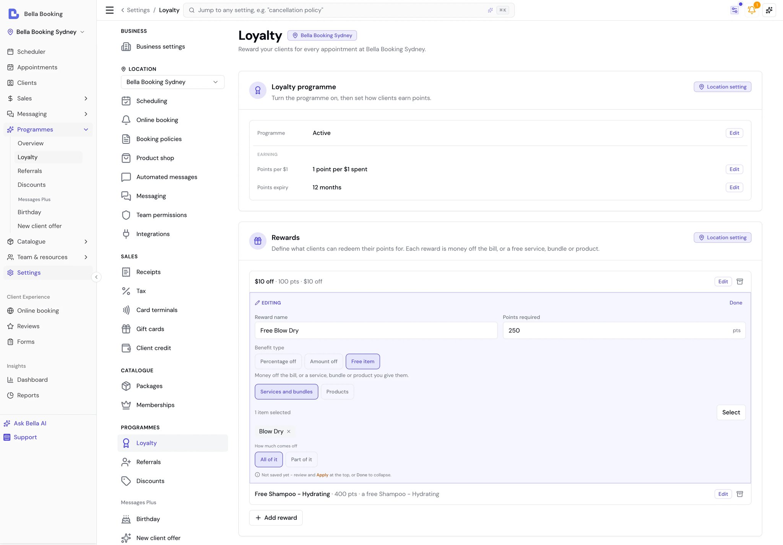Open the Bella Booking Sydney location dropdown in settings
This screenshot has width=783, height=545.
coord(172,82)
